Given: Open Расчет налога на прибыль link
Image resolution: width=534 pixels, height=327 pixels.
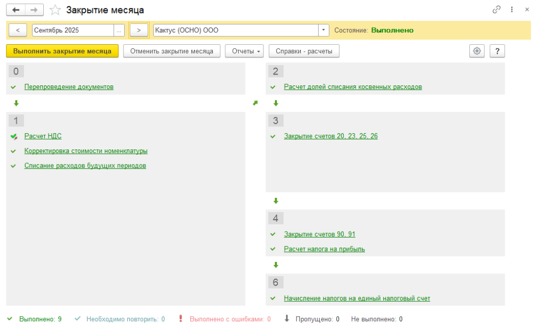Looking at the screenshot, I should pyautogui.click(x=324, y=249).
